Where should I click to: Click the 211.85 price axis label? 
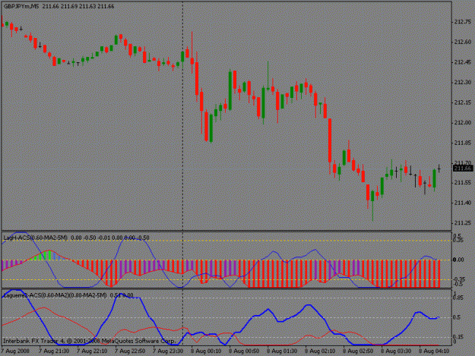[x=463, y=143]
